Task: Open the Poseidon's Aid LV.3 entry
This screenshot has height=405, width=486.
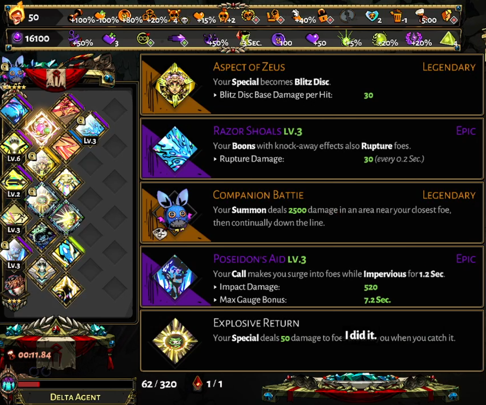Action: point(312,277)
